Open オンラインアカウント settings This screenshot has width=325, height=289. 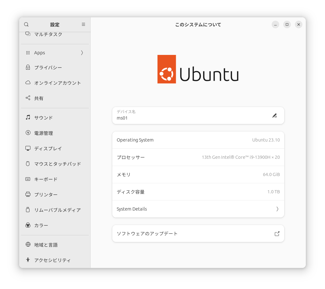(55, 83)
